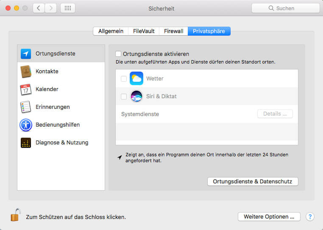The image size is (323, 230).
Task: Click the Ortungsdienste & Datenschutz button
Action: tap(253, 181)
